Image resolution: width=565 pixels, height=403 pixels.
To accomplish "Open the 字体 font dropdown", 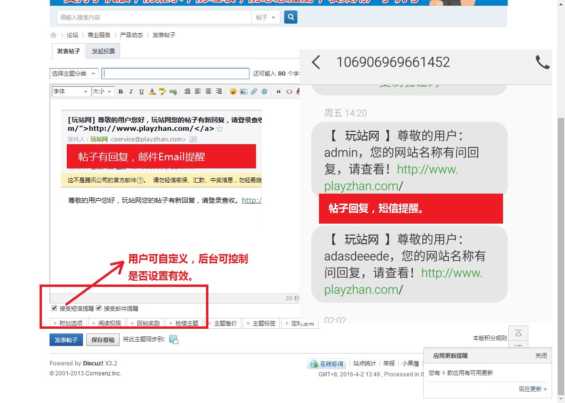I will pos(71,92).
